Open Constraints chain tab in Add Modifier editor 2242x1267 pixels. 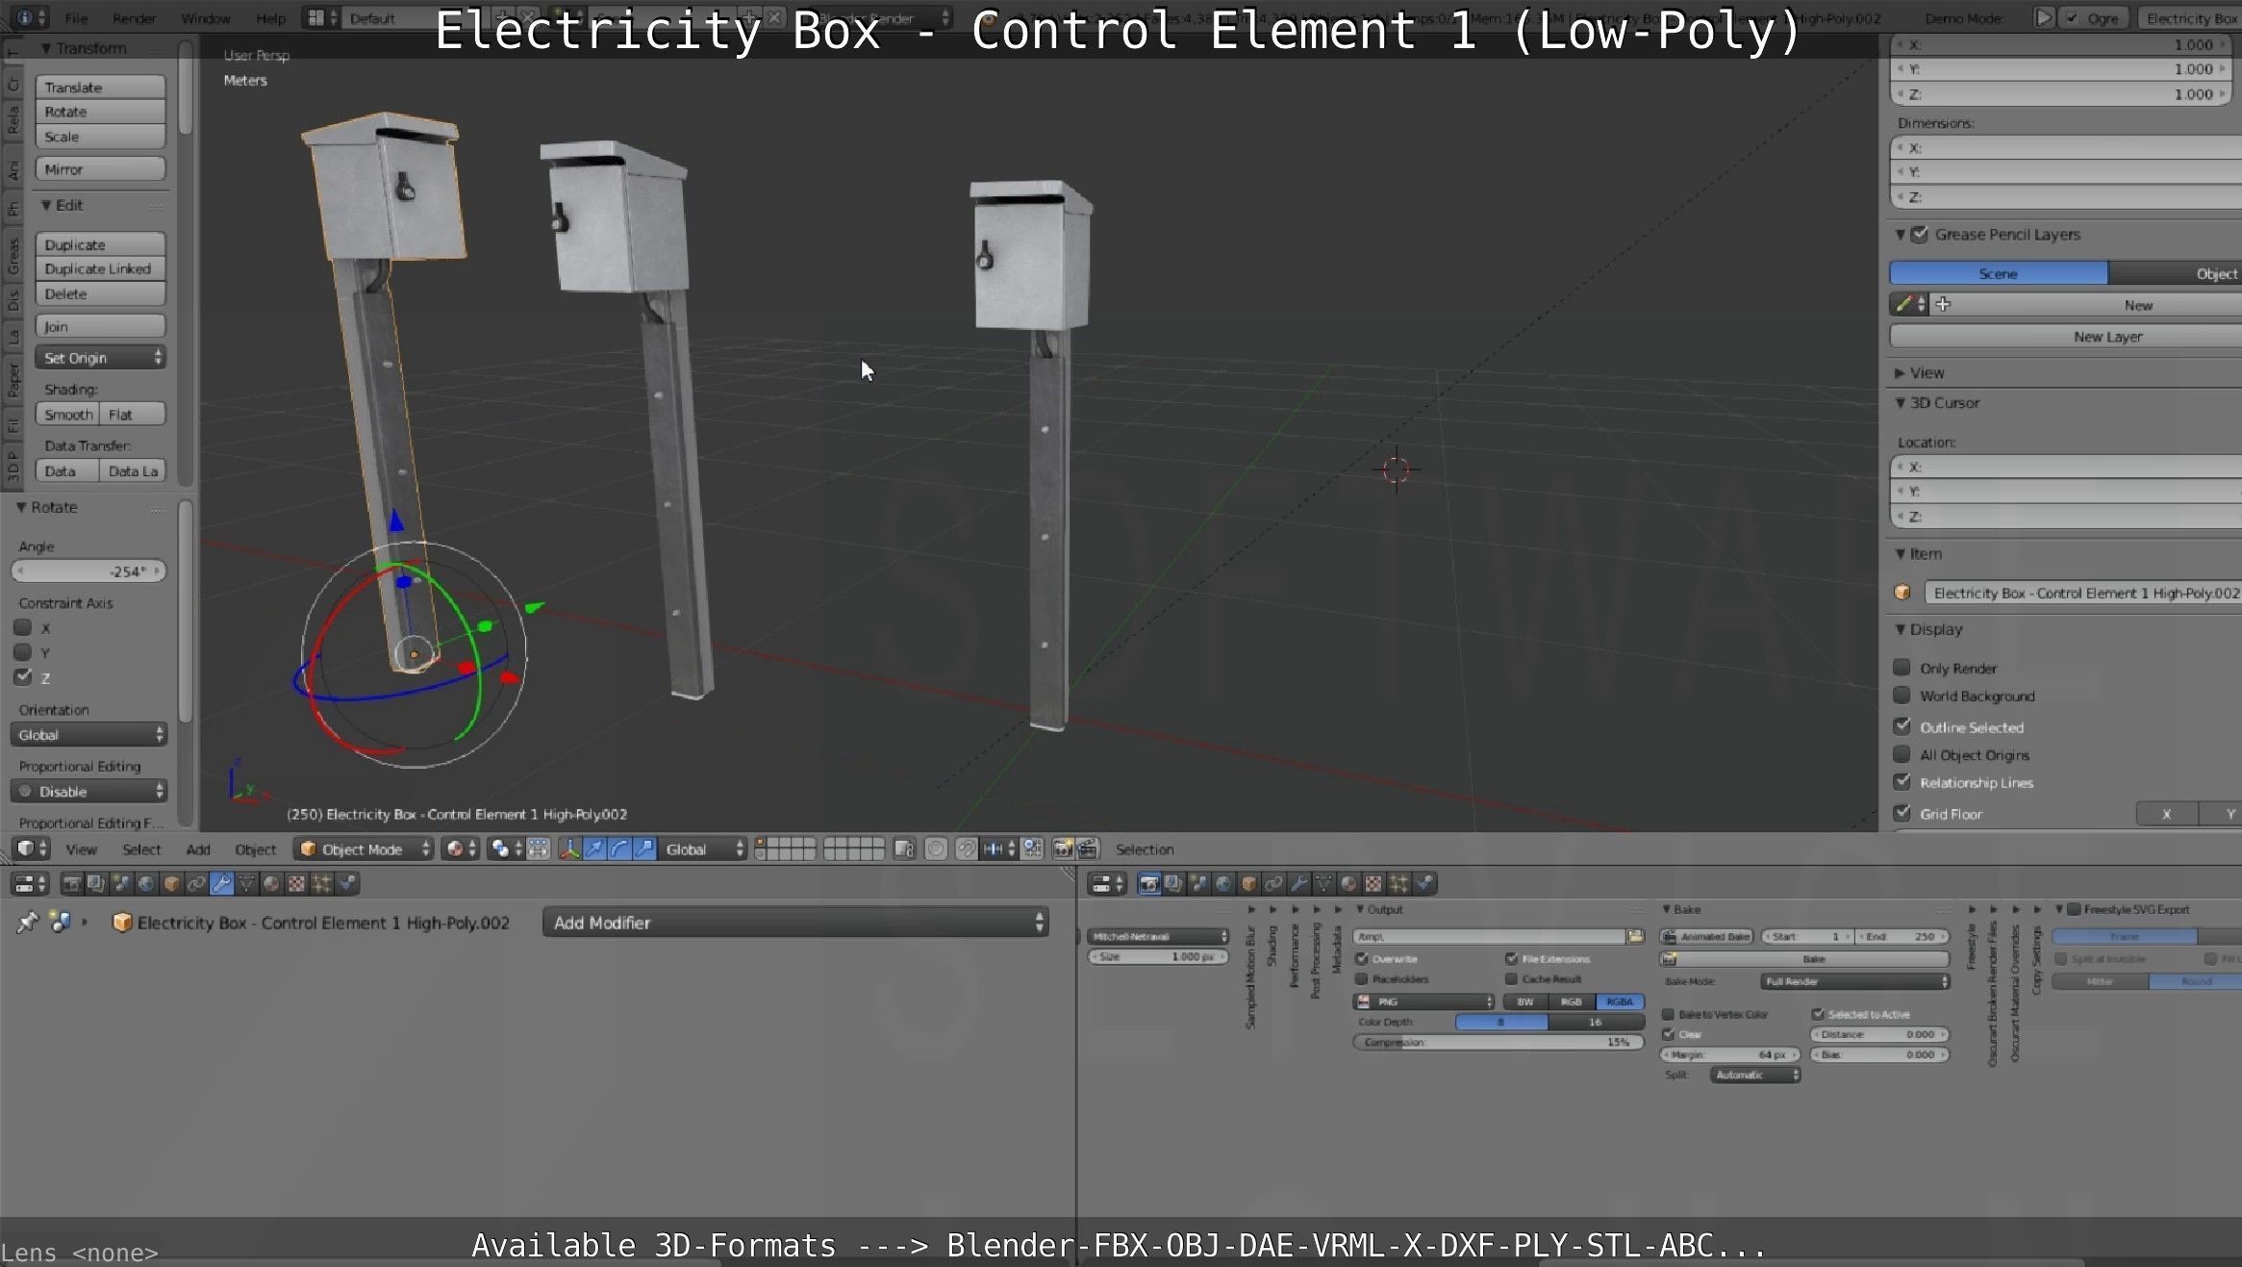pos(196,883)
